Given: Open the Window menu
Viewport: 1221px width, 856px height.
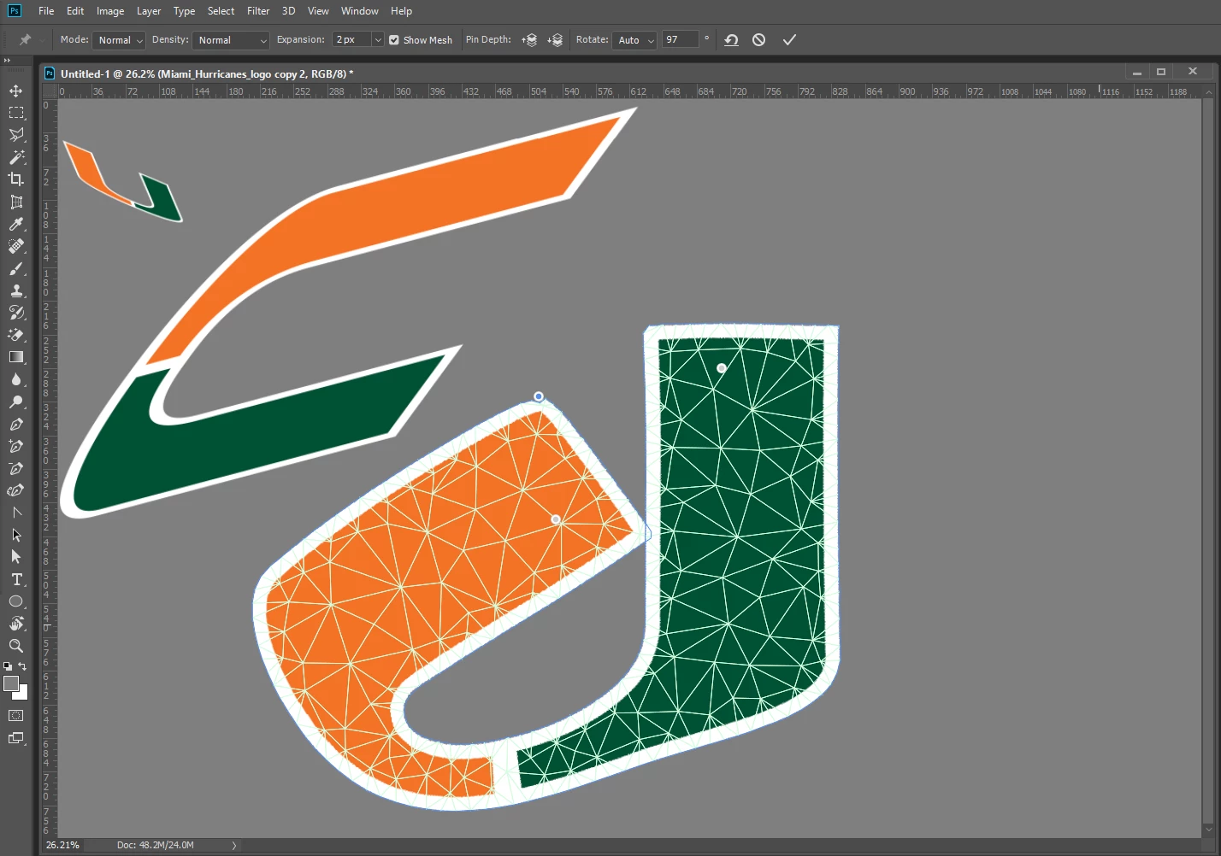Looking at the screenshot, I should click(x=360, y=11).
